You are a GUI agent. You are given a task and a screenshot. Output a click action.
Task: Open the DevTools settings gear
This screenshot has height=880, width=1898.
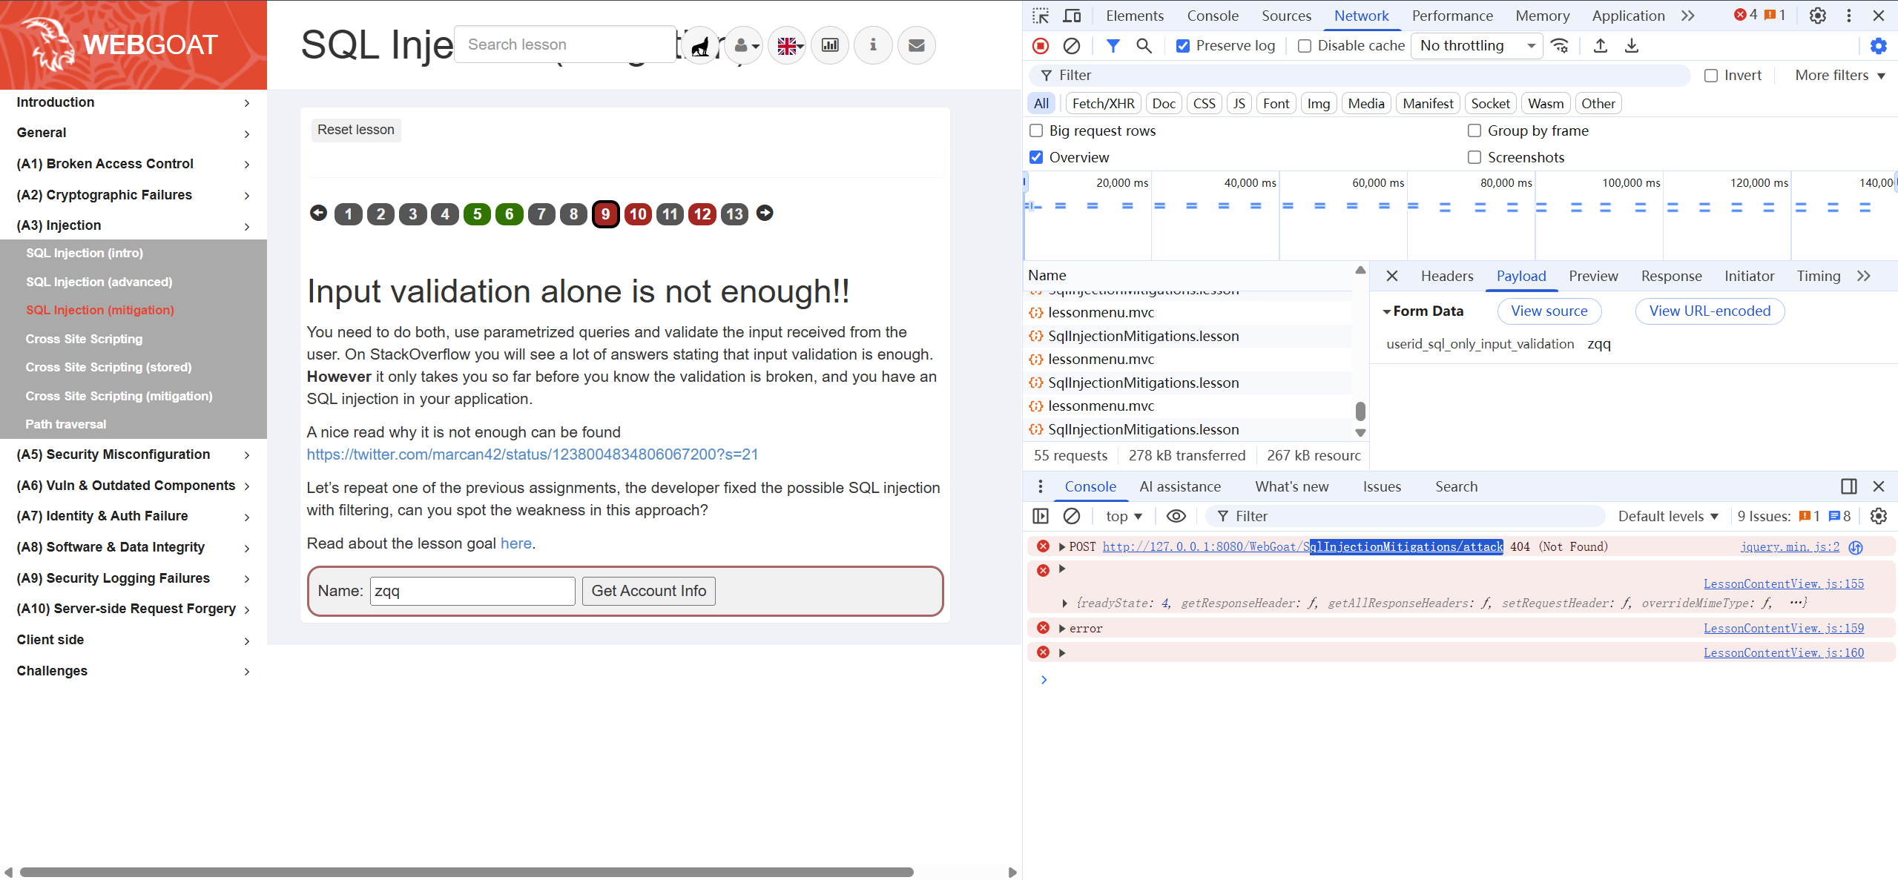(1817, 16)
